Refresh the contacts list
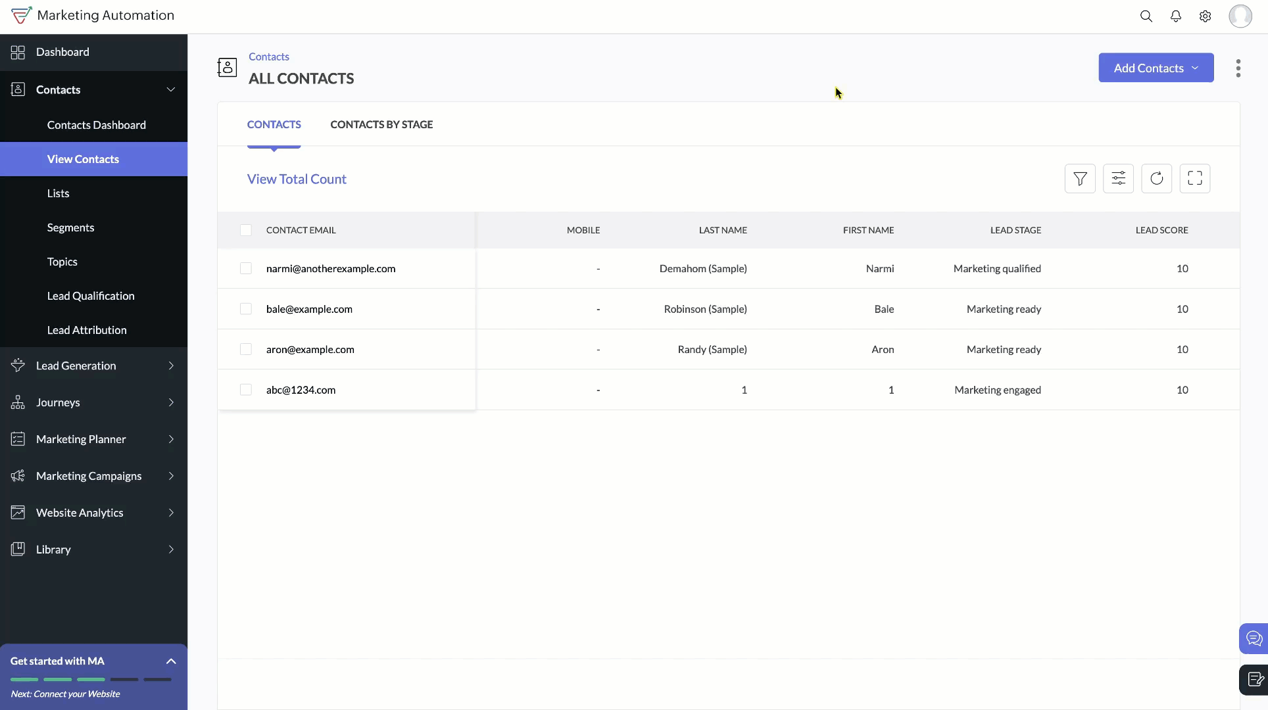The height and width of the screenshot is (710, 1268). 1156,178
